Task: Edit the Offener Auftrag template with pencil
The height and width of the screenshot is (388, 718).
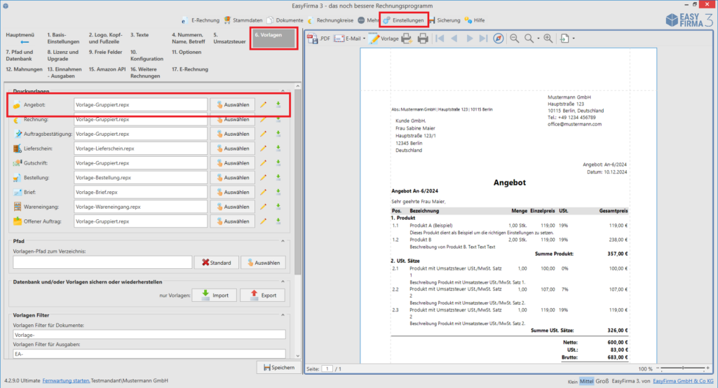Action: coord(264,221)
